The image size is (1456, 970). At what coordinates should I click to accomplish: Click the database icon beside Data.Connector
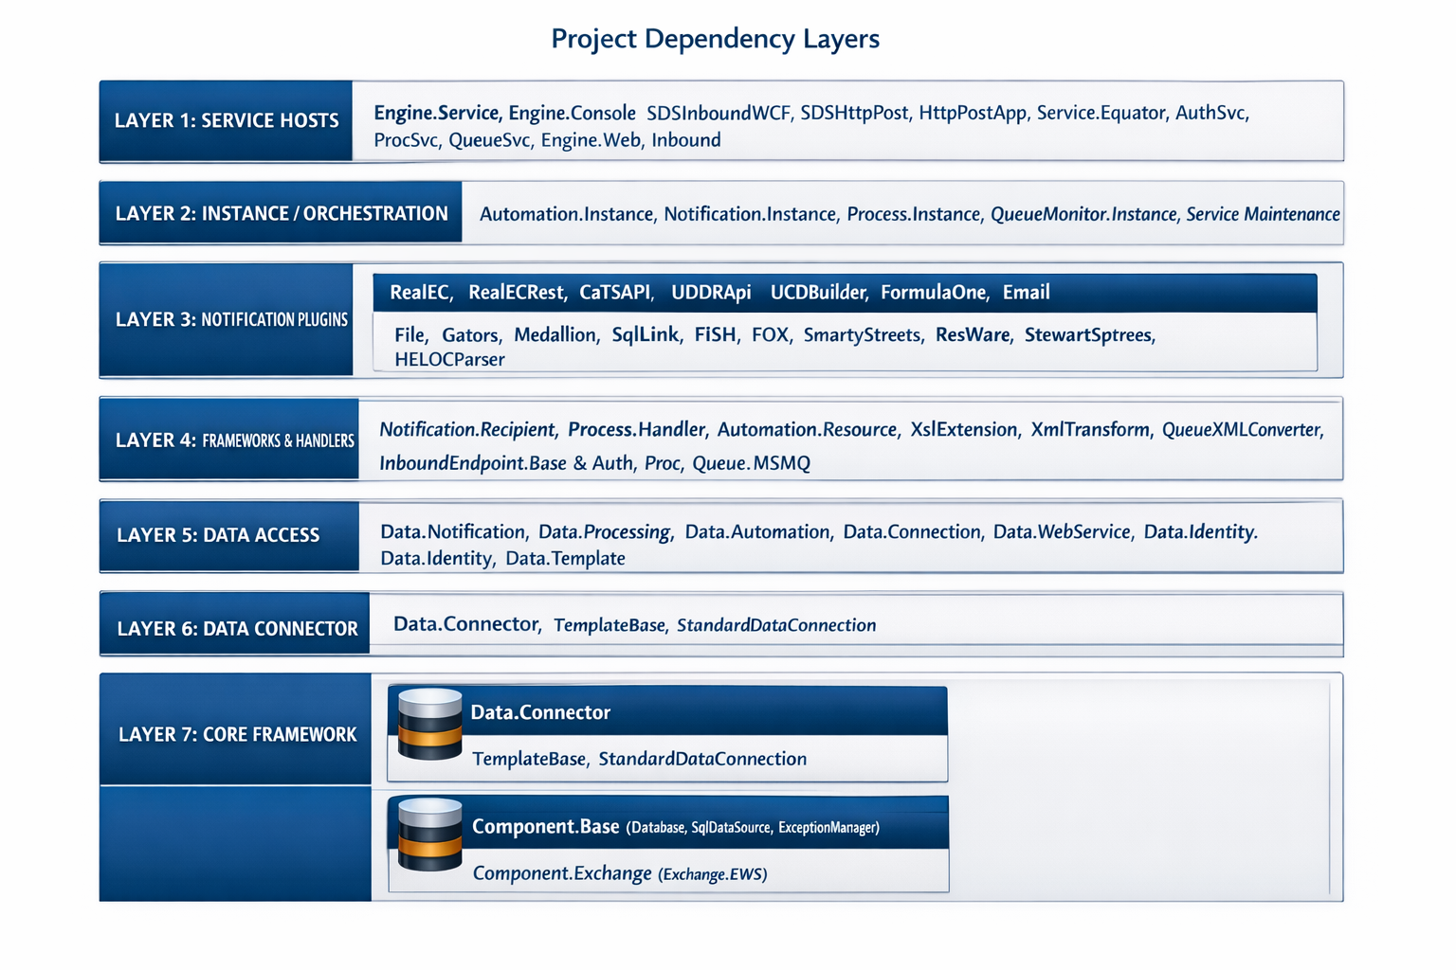point(429,724)
